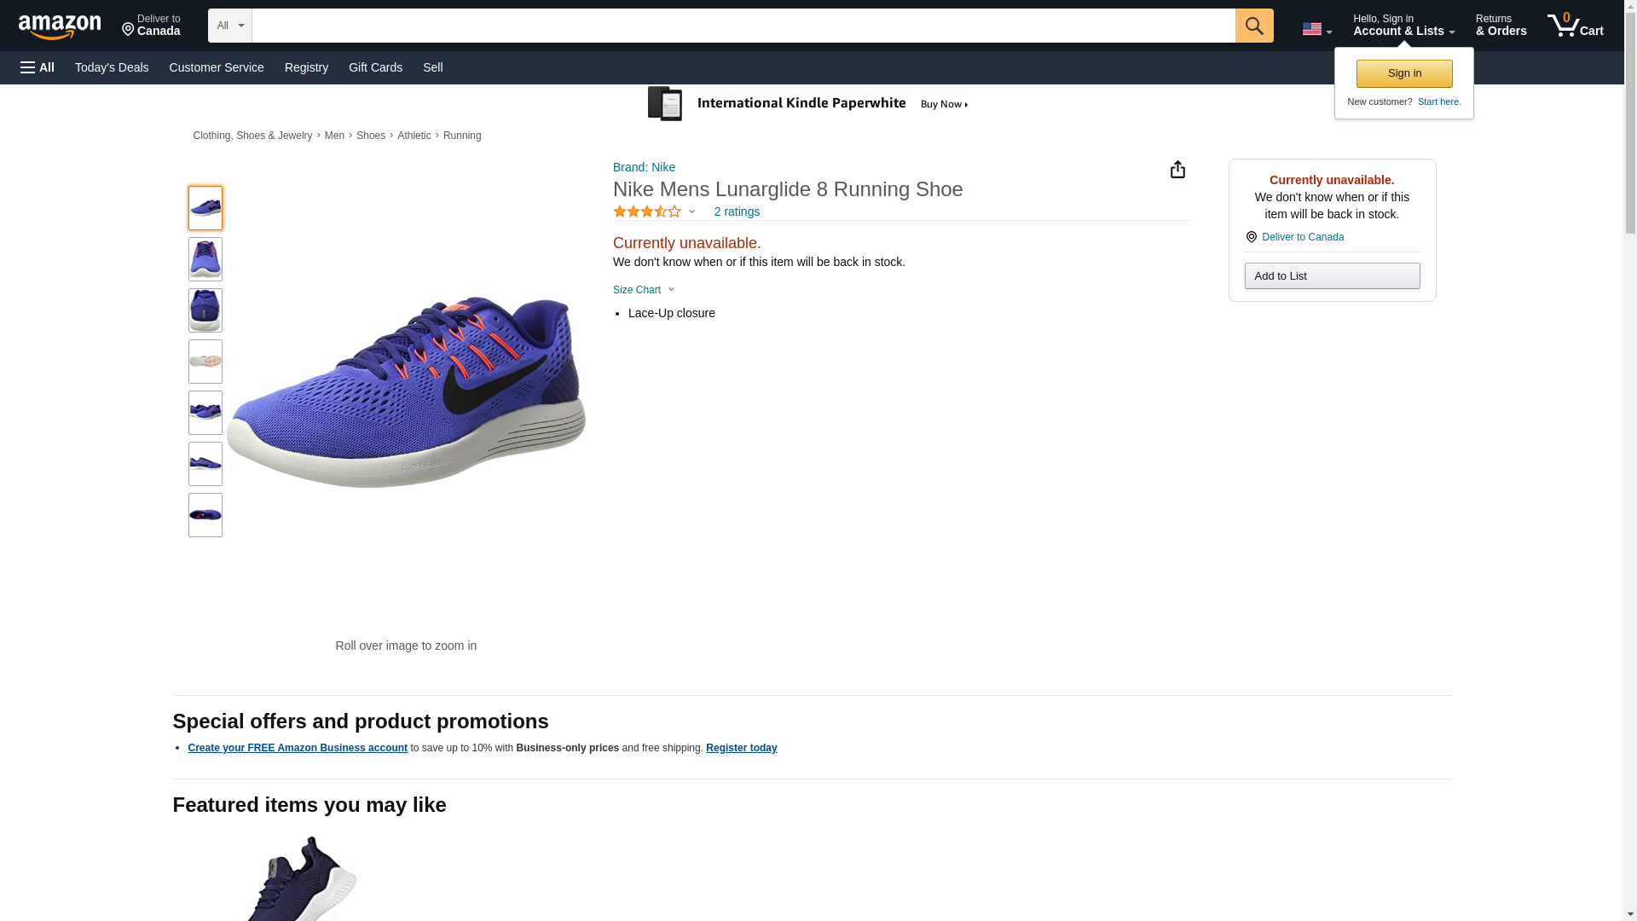Click the share icon

(x=1177, y=170)
